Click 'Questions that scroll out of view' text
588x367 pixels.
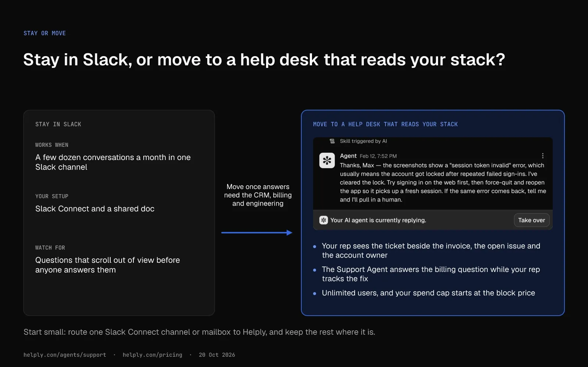coord(108,265)
